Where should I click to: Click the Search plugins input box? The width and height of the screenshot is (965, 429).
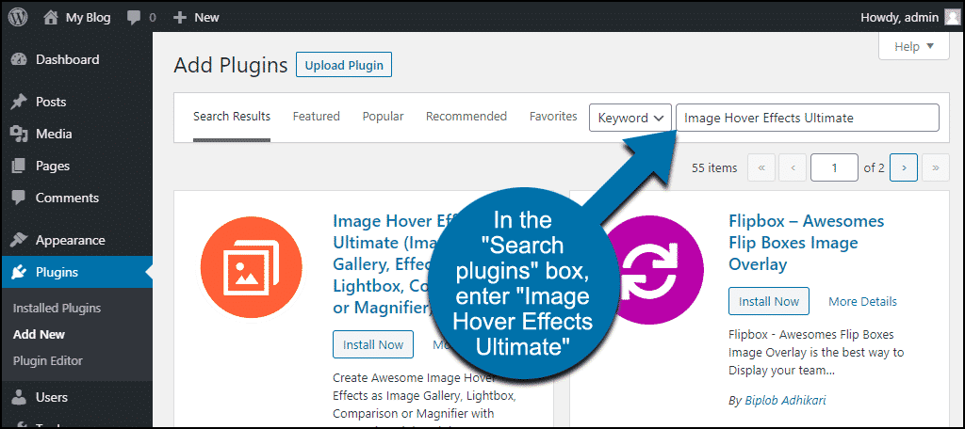coord(808,118)
